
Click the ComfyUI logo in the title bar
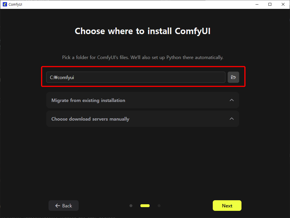tap(5, 4)
